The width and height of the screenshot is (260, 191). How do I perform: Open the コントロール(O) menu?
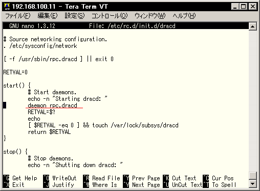coord(110,16)
